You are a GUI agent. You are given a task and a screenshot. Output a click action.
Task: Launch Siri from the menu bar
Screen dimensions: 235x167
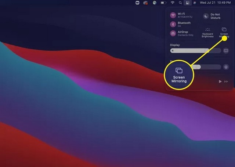pos(195,3)
